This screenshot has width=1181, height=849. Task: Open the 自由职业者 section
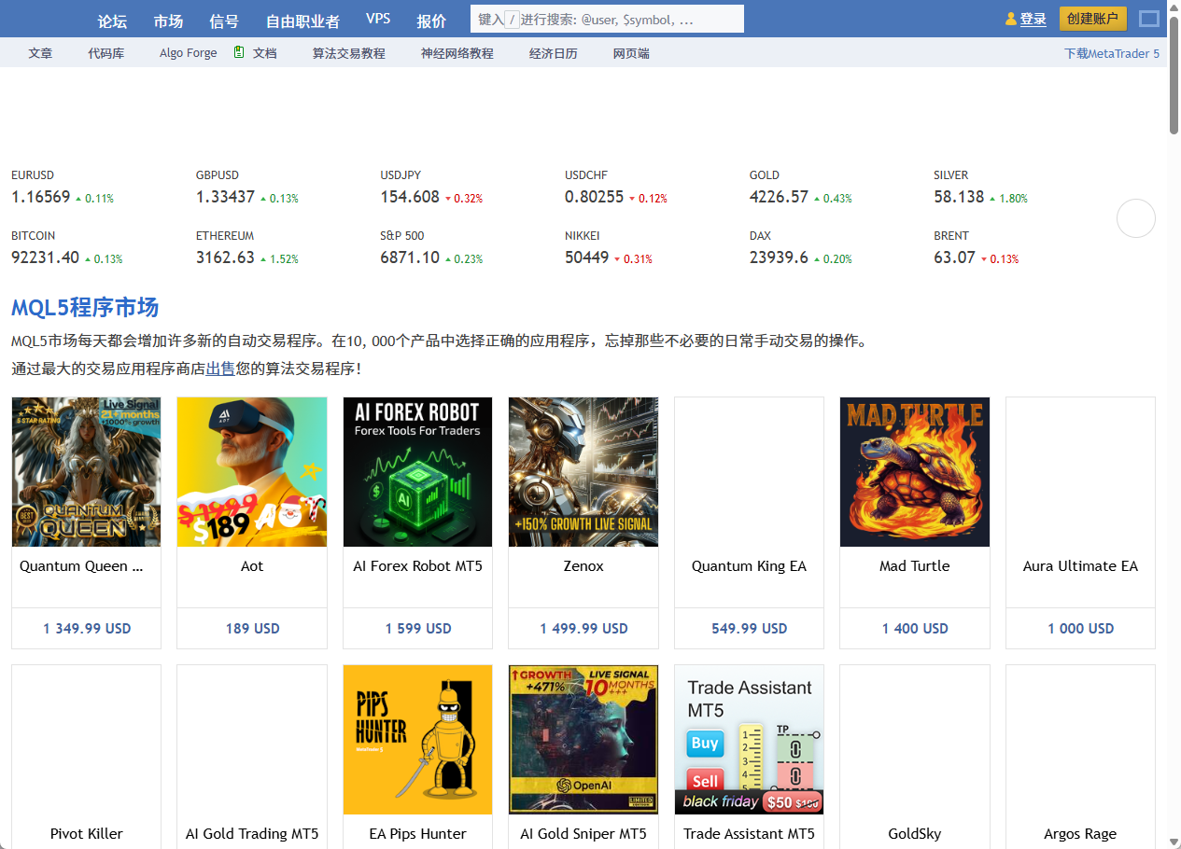coord(302,21)
